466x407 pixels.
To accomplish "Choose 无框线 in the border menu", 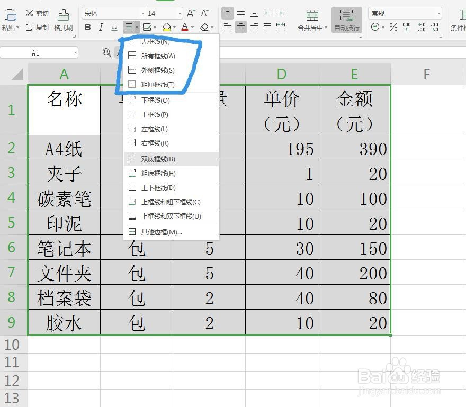I will 154,41.
